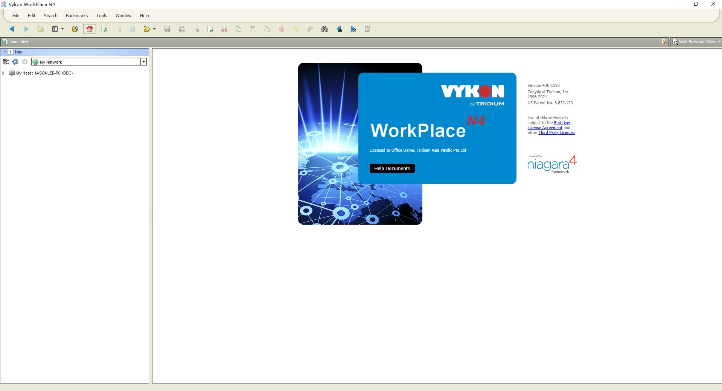Click the Open folder toolbar icon

point(146,29)
